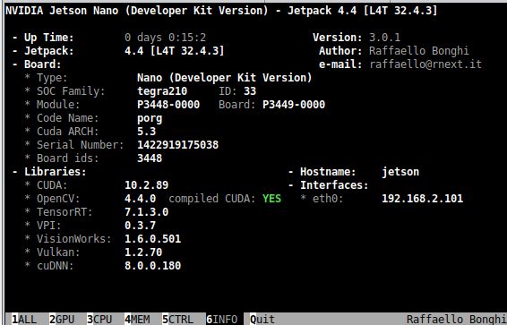Click the CUDA version 10.2.89
Screen dimensions: 507x325
[147, 185]
